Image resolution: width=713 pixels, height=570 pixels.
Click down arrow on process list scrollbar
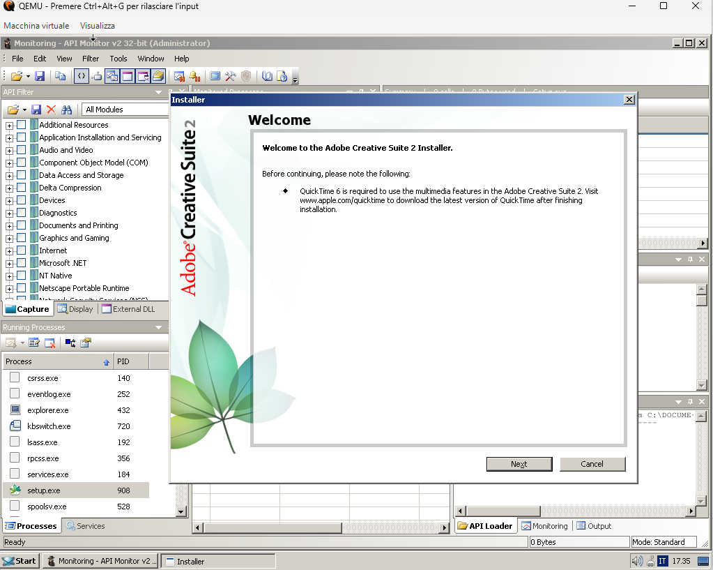182,511
